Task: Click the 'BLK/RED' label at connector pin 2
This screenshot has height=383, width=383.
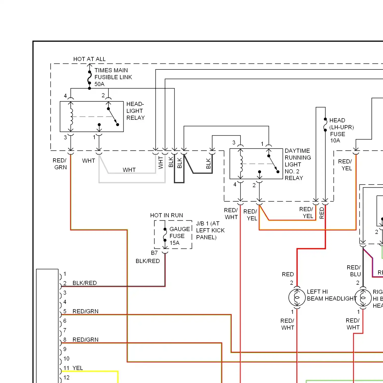Action: (x=85, y=283)
